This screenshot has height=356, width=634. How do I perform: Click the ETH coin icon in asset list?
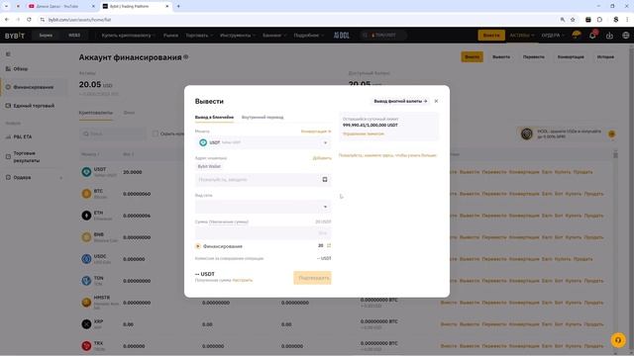pyautogui.click(x=86, y=216)
